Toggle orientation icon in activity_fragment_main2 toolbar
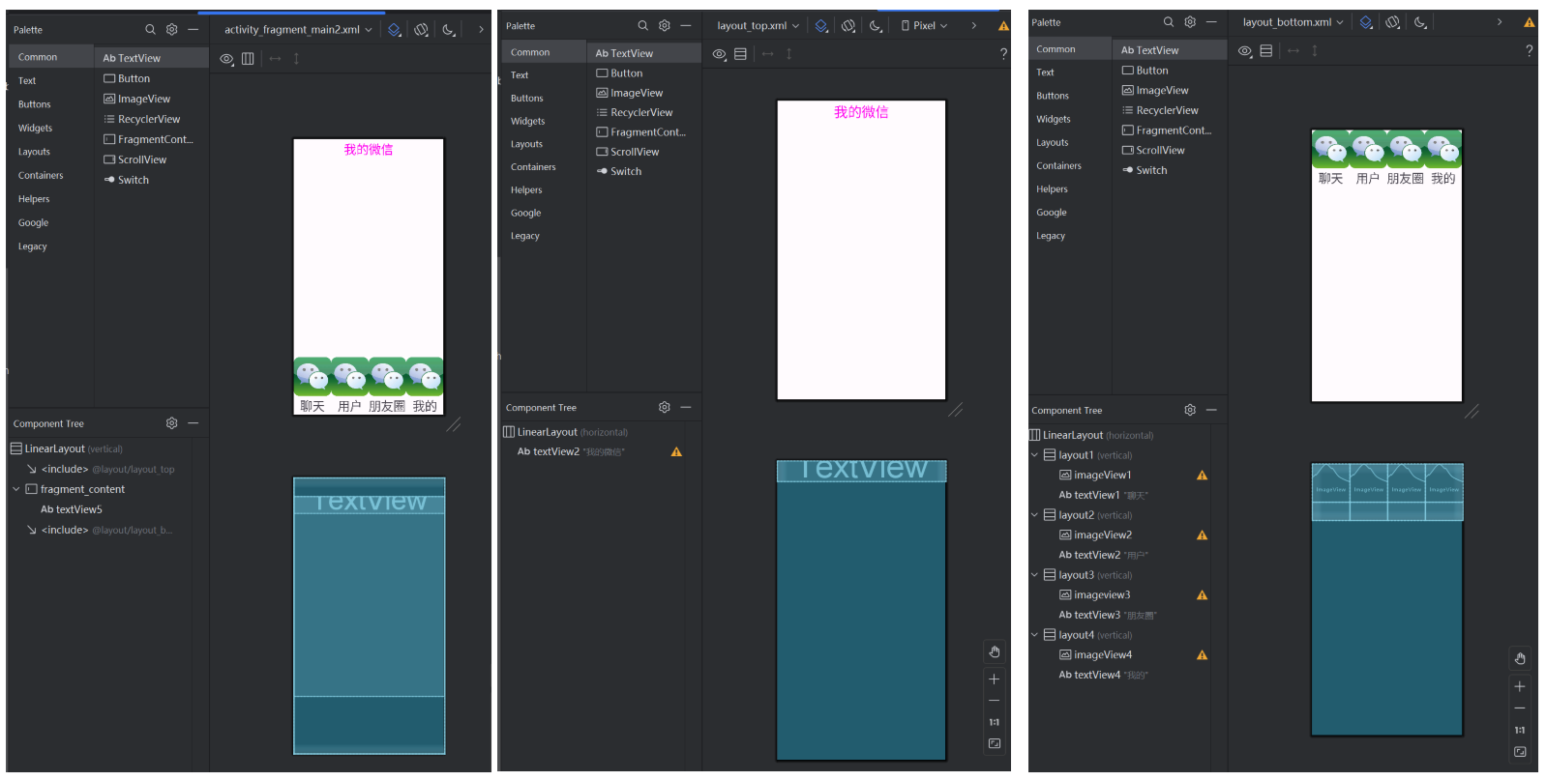Viewport: 1546px width, 780px height. point(422,30)
